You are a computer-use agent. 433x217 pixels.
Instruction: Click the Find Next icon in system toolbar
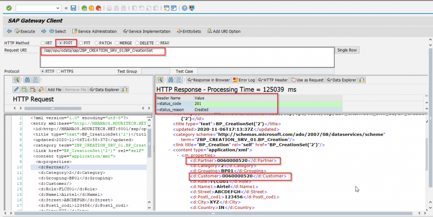[124, 8]
